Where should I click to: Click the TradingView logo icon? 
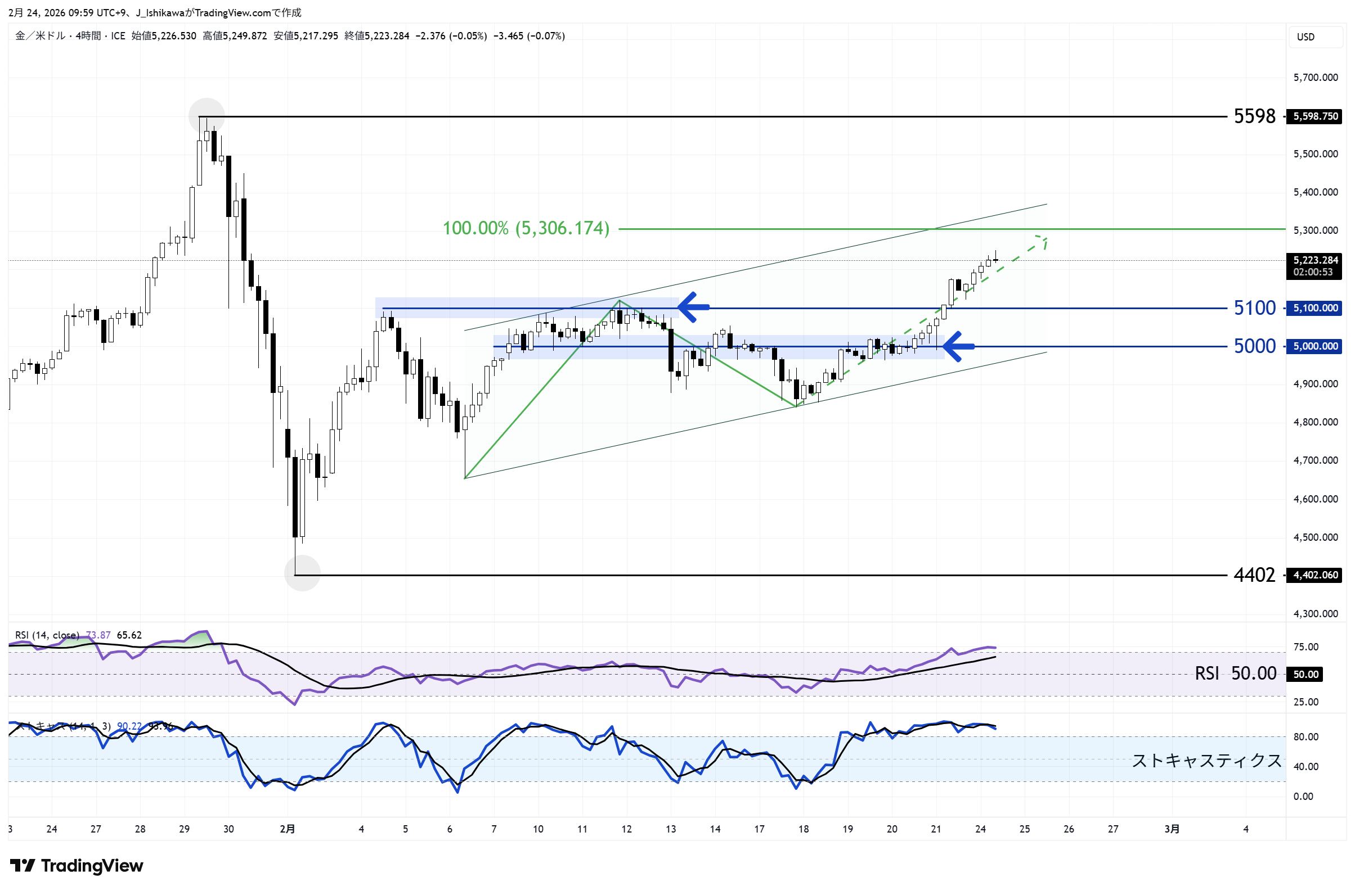[23, 865]
